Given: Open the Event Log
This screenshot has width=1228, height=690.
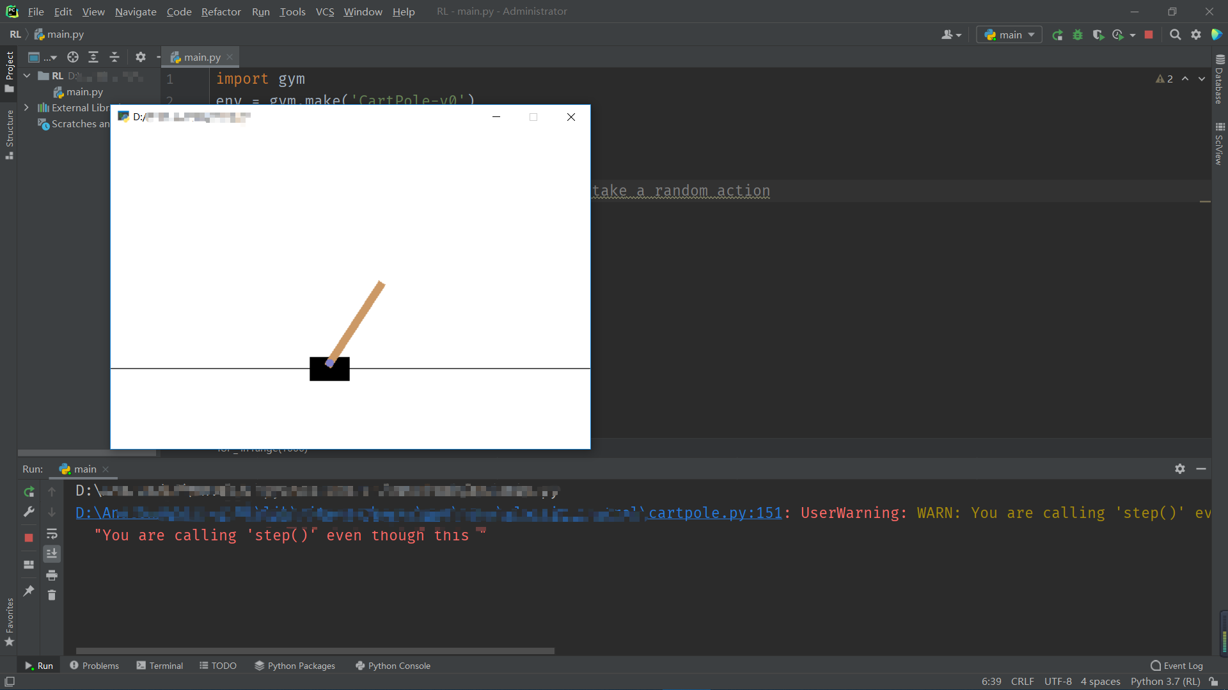Looking at the screenshot, I should [1177, 666].
